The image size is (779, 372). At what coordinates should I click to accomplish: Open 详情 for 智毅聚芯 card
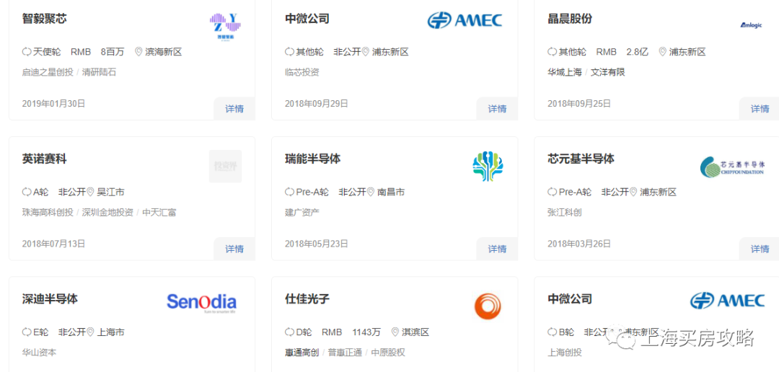(x=234, y=109)
